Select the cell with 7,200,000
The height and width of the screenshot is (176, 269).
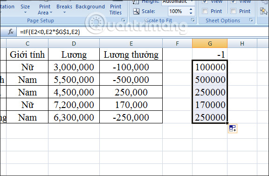tap(74, 105)
